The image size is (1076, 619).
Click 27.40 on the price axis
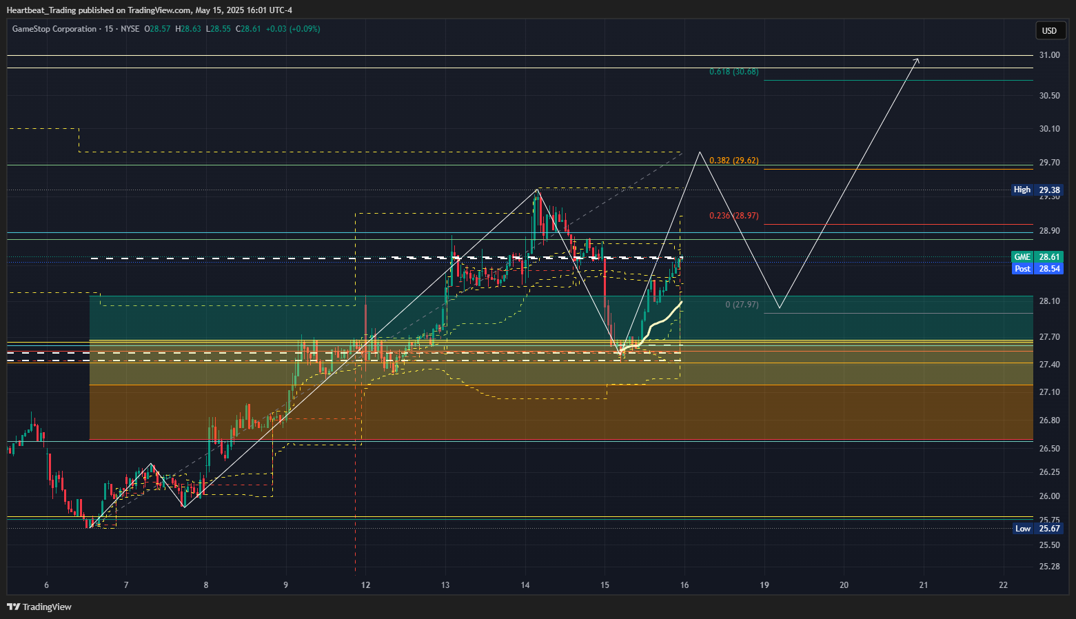coord(1049,365)
